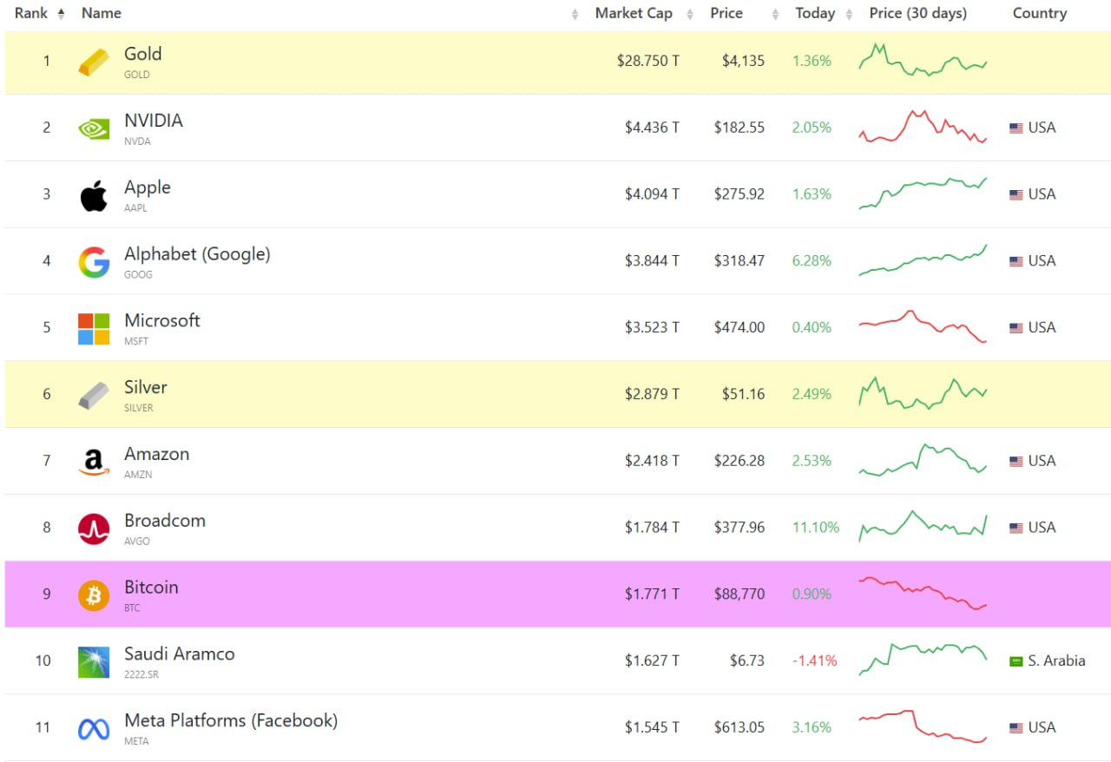
Task: Click Apple's 30-day price chart
Action: tap(923, 194)
